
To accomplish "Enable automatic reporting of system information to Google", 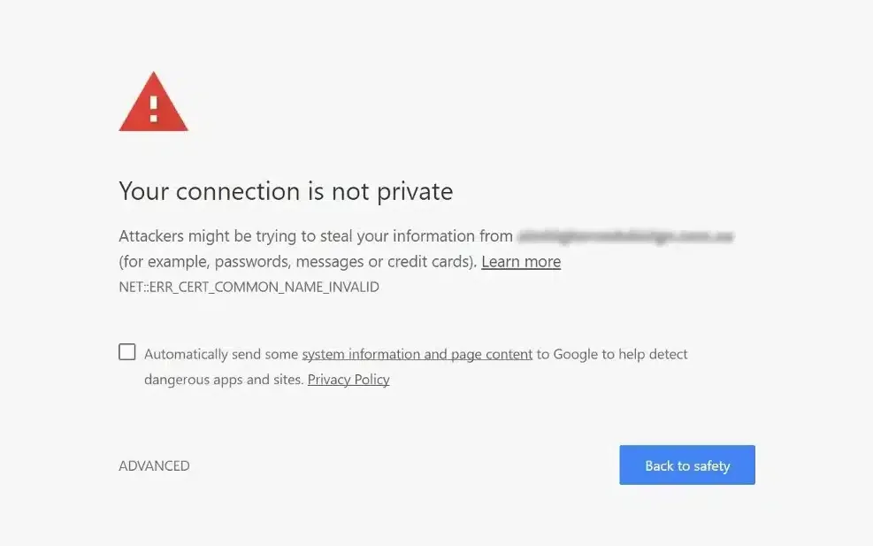I will 126,351.
